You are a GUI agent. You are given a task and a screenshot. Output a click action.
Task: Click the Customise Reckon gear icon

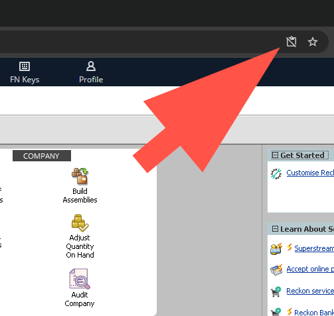276,174
